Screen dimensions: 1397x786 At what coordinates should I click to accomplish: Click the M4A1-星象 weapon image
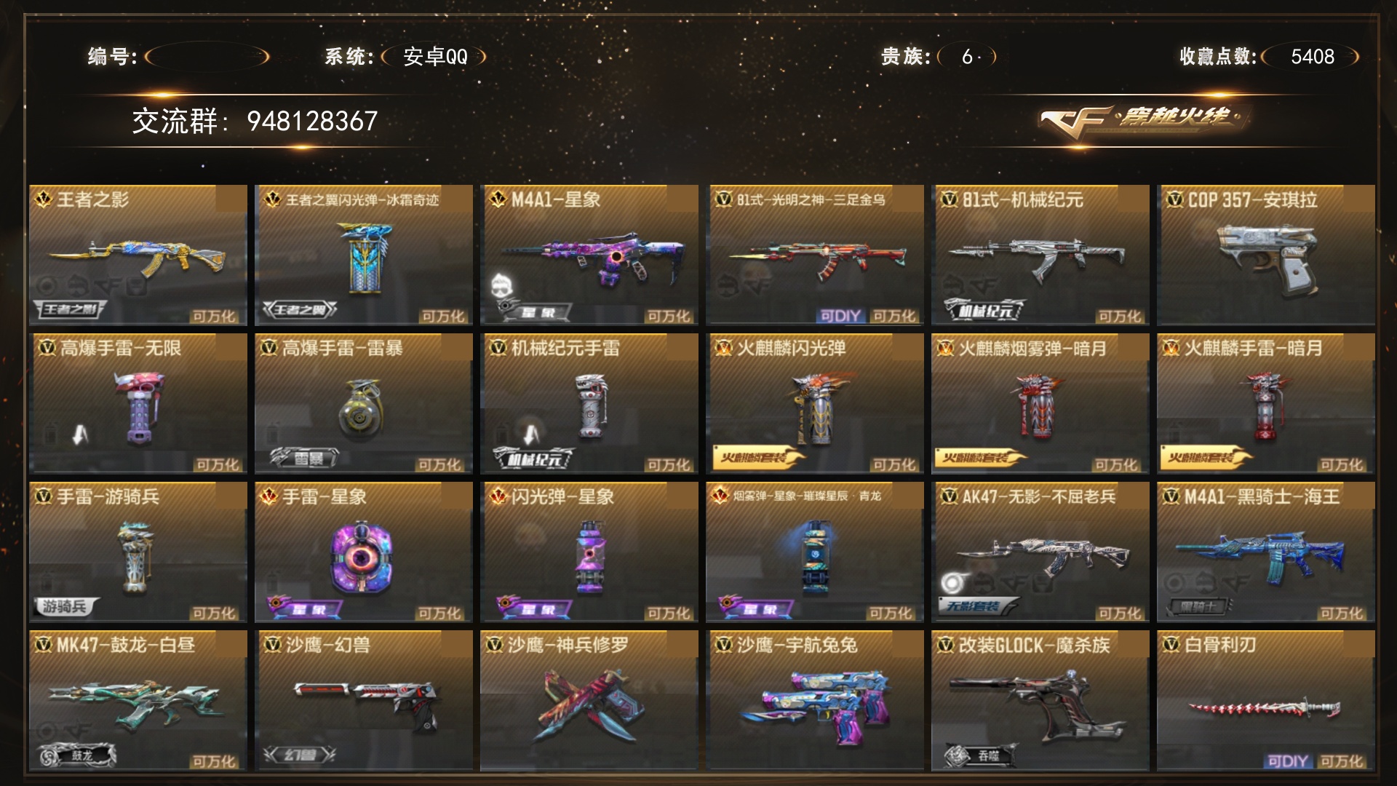point(591,261)
